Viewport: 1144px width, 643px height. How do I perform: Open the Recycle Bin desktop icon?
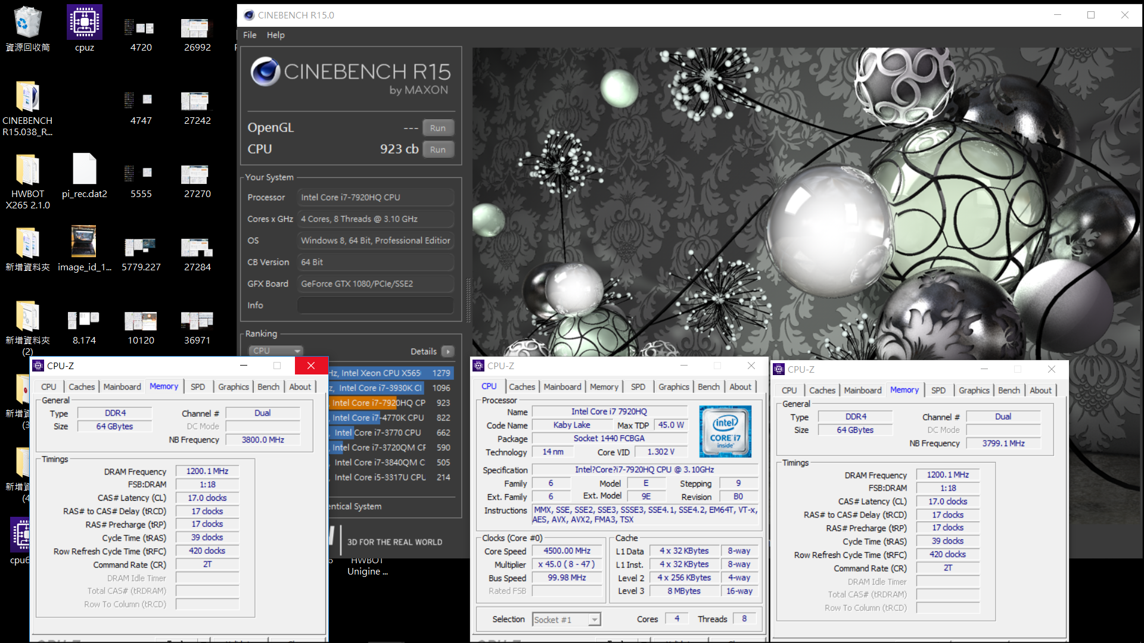point(27,29)
